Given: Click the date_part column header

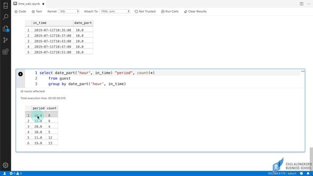Looking at the screenshot, I should click(x=83, y=23).
